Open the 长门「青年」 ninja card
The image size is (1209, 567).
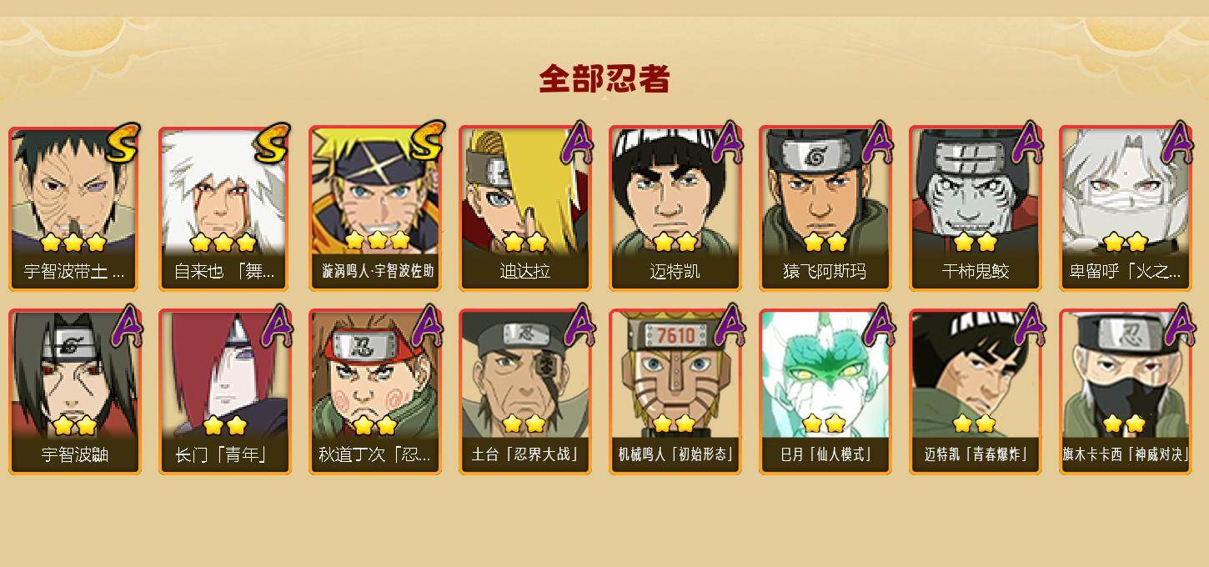coord(225,392)
